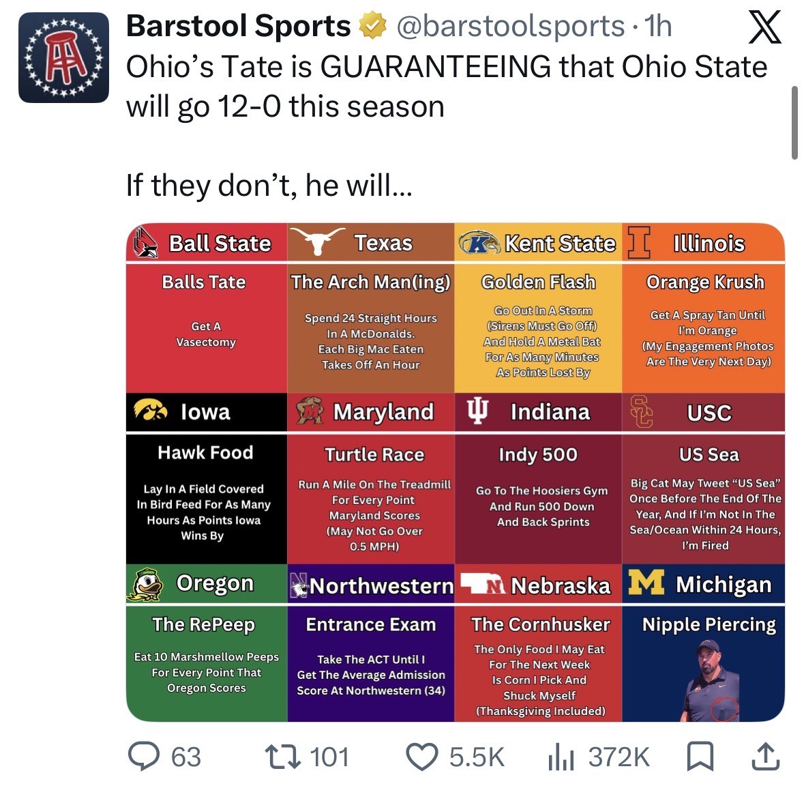Repost using the retweet arrows icon
This screenshot has width=804, height=801.
(x=282, y=757)
